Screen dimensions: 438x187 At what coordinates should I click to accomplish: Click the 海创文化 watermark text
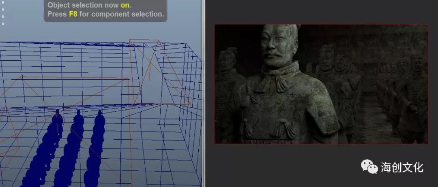(x=402, y=167)
